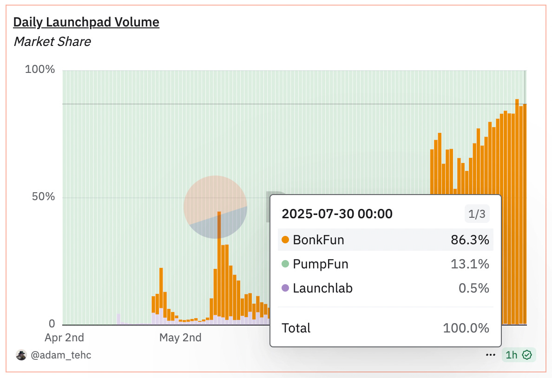
Task: Click the Total 100.0% value
Action: [466, 328]
